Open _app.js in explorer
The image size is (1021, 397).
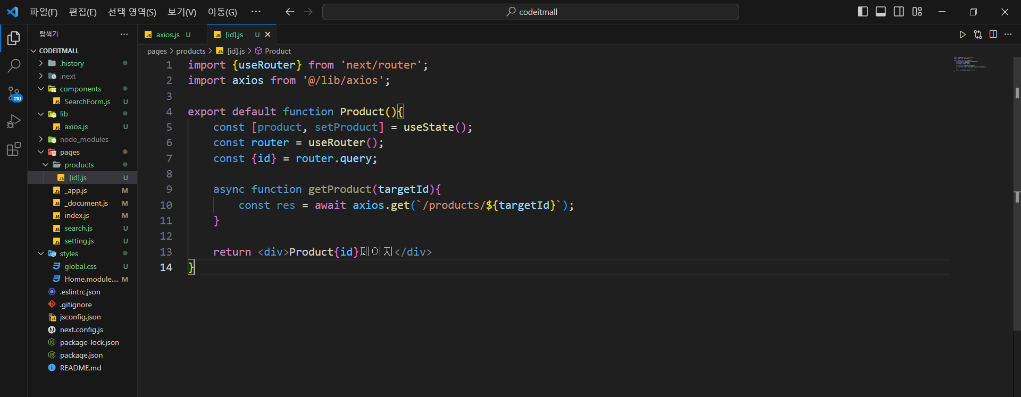coord(82,190)
